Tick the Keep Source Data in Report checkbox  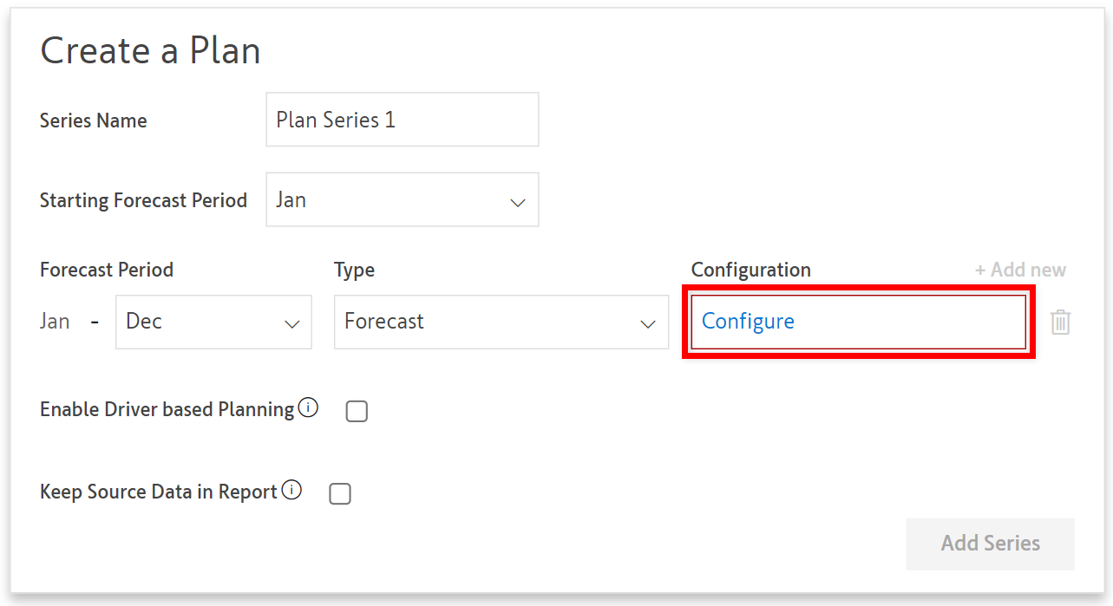point(340,494)
